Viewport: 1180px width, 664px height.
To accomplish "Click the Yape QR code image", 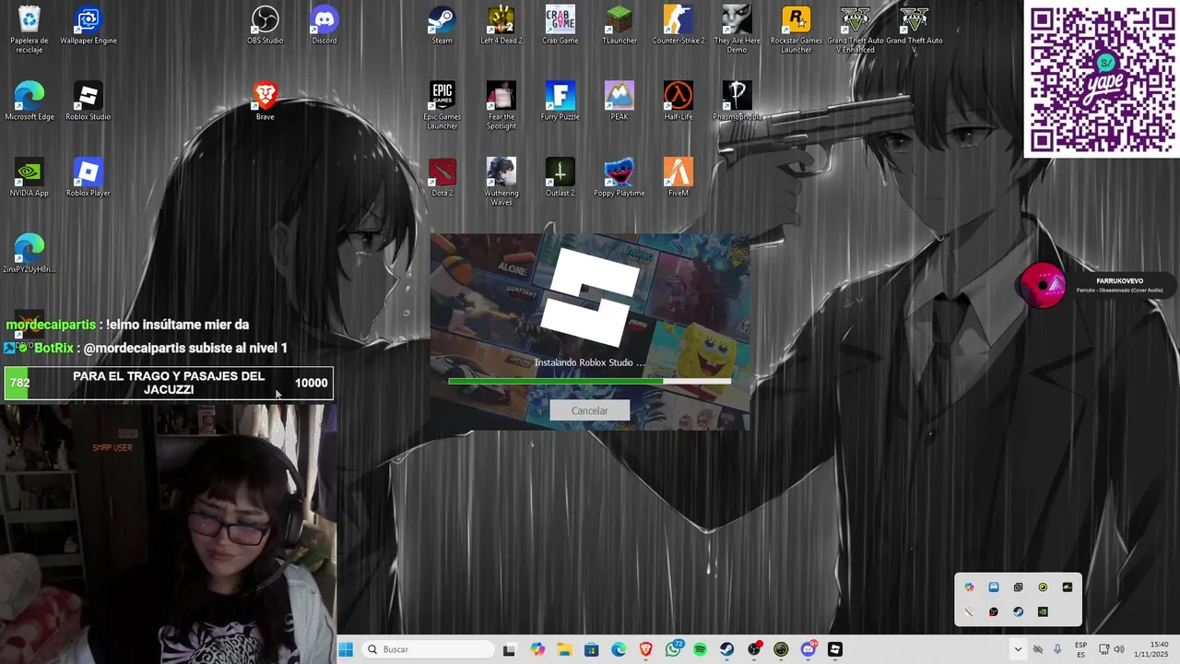I will (1102, 79).
